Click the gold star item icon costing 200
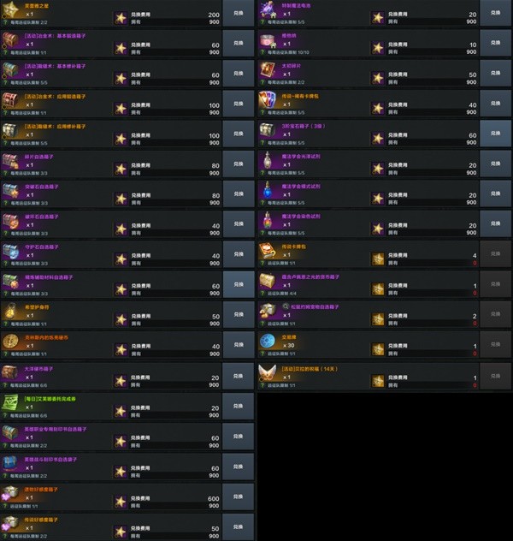This screenshot has width=513, height=541. point(10,9)
